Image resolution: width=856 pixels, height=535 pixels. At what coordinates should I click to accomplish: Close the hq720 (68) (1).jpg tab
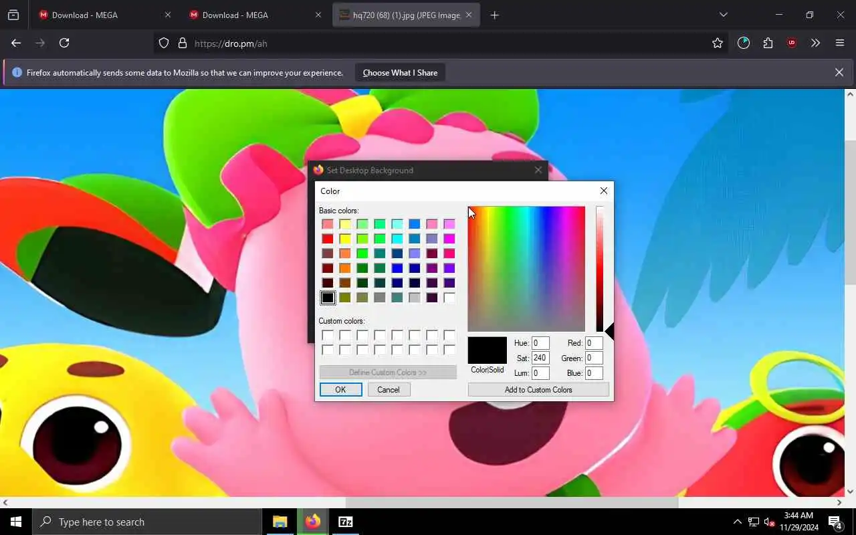click(468, 15)
